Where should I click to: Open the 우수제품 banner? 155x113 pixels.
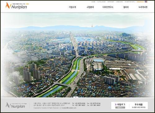pos(139,106)
